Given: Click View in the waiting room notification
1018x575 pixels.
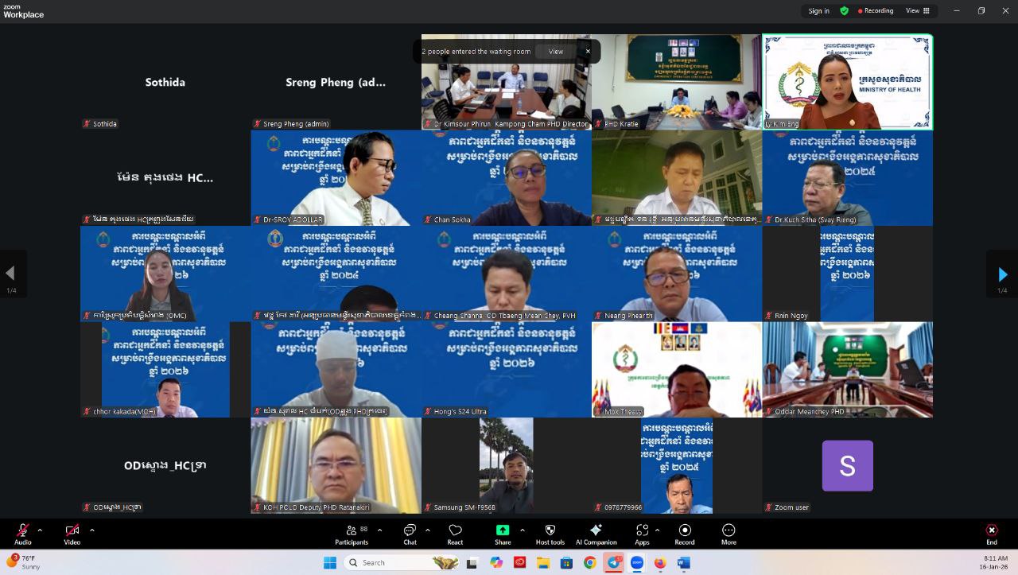Looking at the screenshot, I should point(556,52).
